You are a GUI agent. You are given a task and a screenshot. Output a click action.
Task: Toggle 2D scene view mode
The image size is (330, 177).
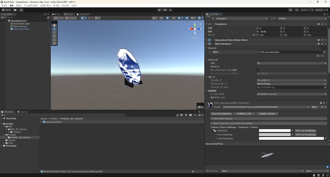tap(161, 18)
